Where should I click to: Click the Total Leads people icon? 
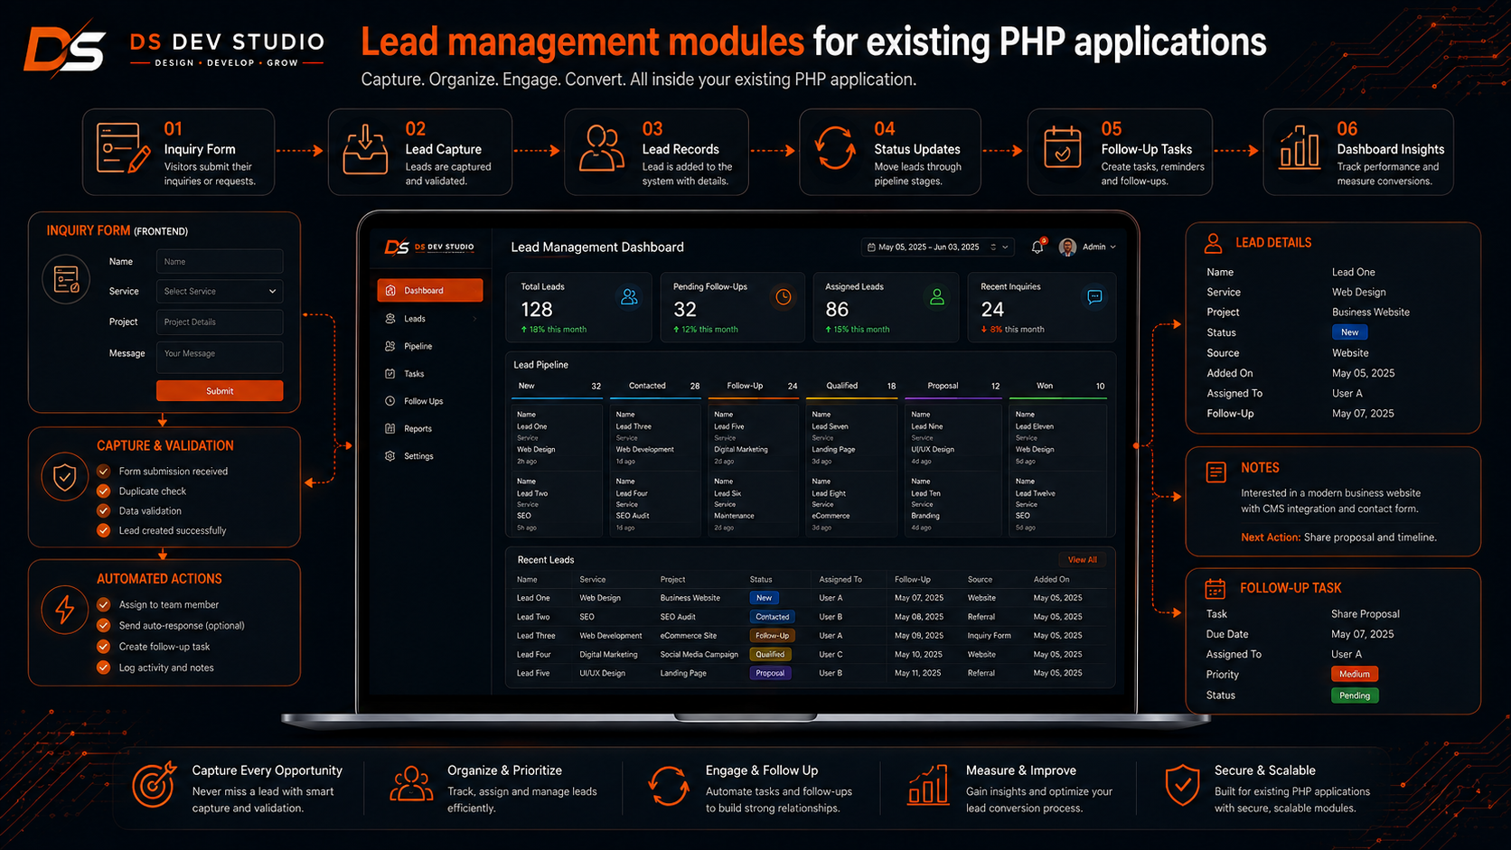(629, 296)
